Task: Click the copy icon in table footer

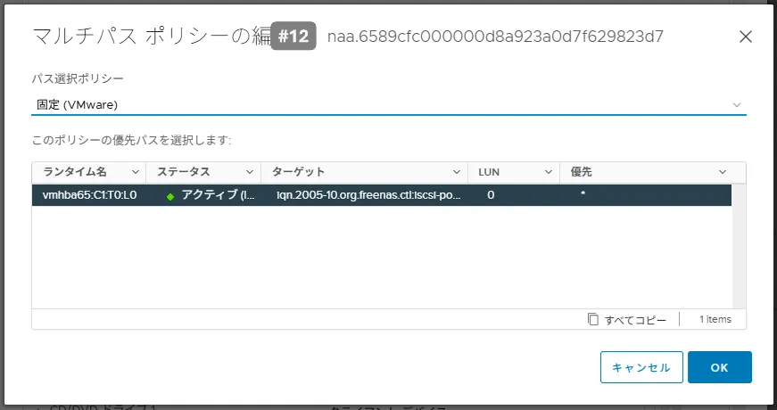Action: pyautogui.click(x=593, y=319)
